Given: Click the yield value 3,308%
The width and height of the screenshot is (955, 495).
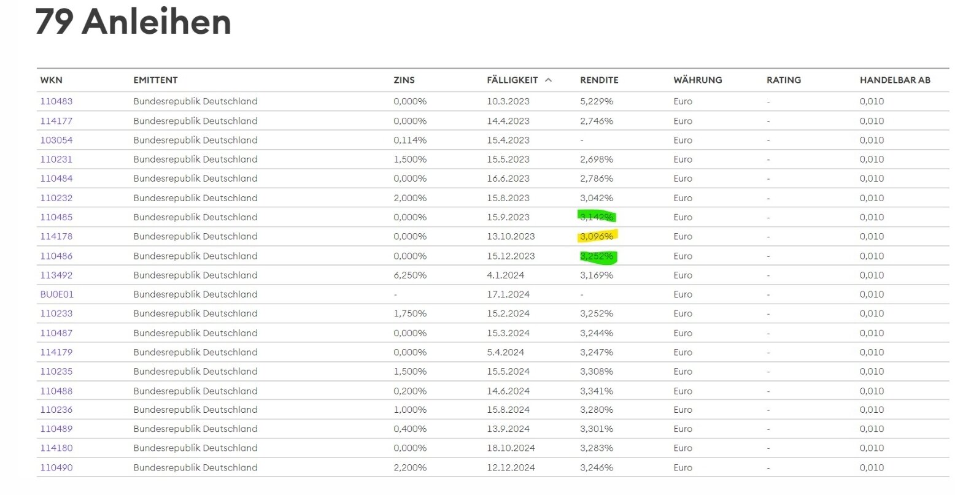Looking at the screenshot, I should tap(597, 371).
